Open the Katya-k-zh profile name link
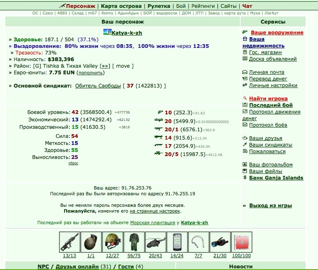Image resolution: width=318 pixels, height=270 pixels. [127, 33]
